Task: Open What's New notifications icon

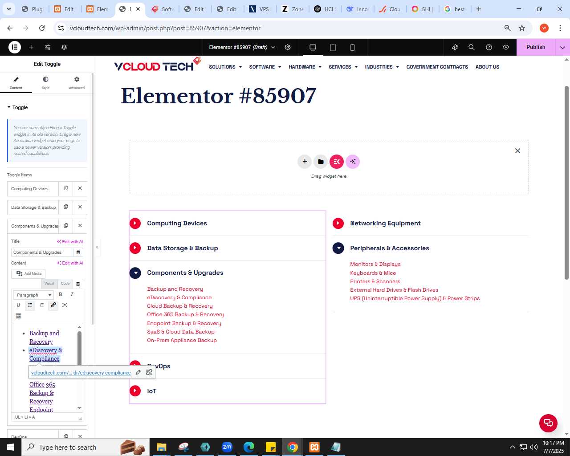Action: click(455, 47)
